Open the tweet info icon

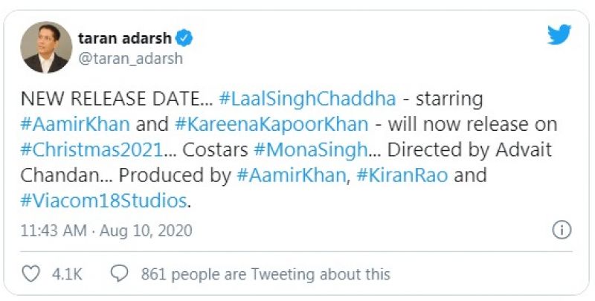[x=561, y=230]
